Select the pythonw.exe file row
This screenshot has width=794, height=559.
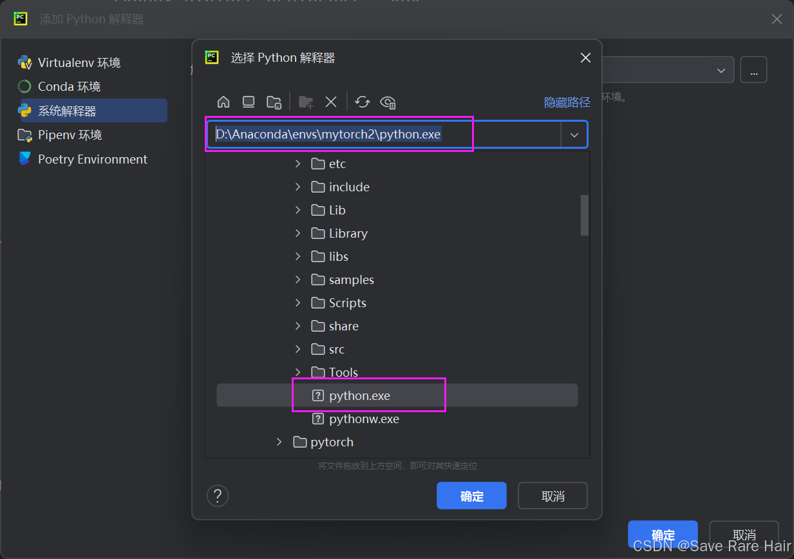397,419
